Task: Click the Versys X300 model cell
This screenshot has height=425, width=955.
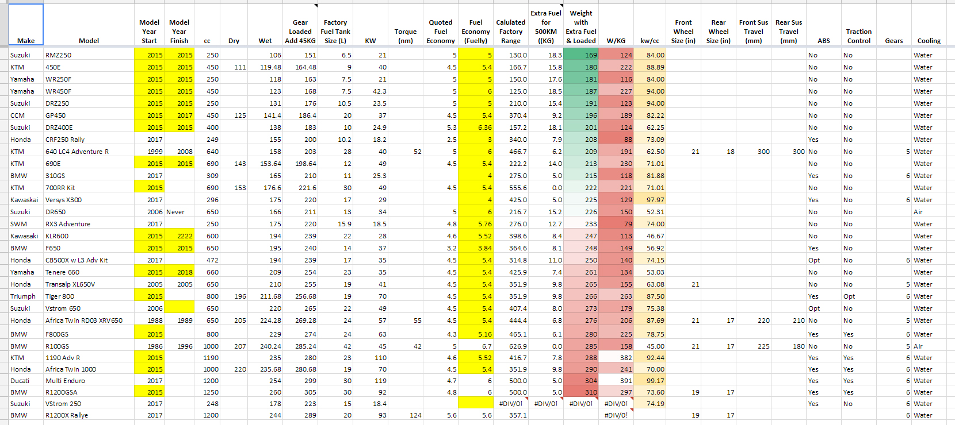Action: tap(89, 200)
